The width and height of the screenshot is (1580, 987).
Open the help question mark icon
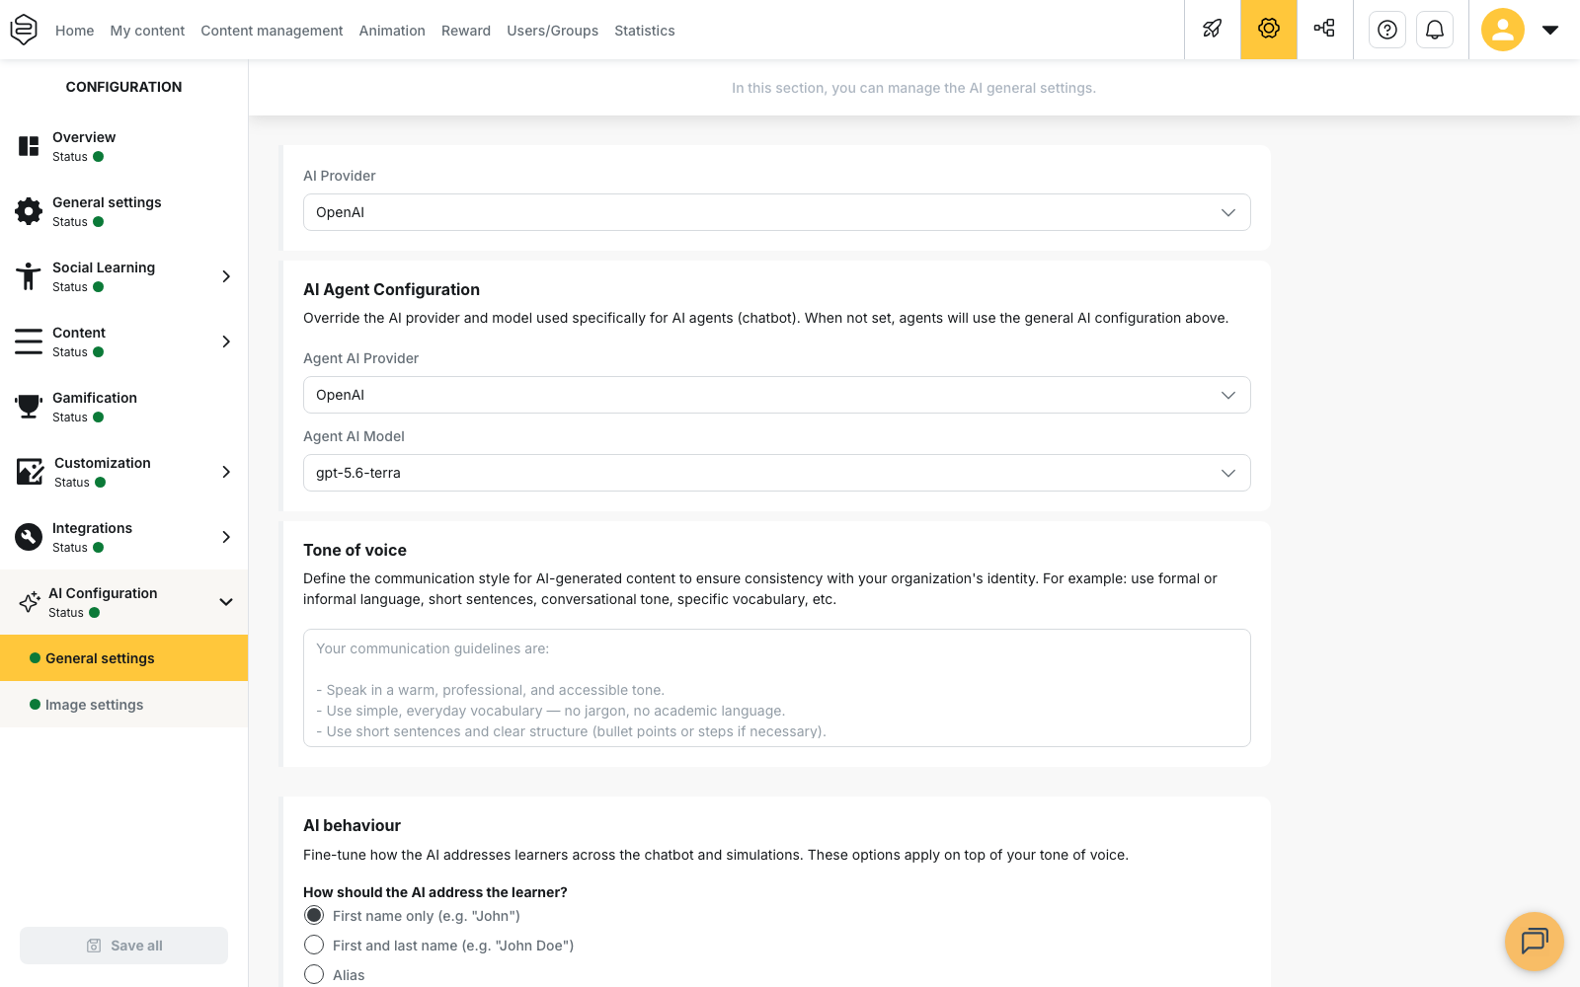click(1387, 30)
